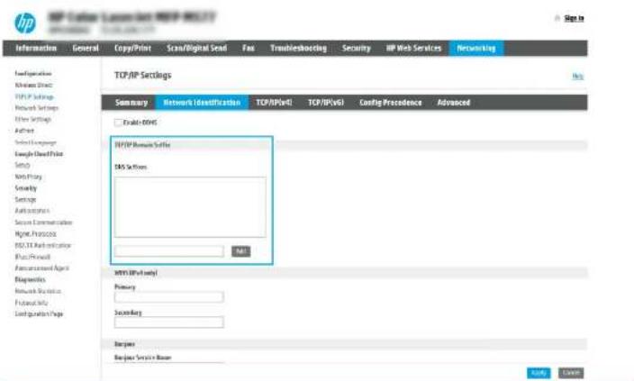Open Select Language in the sidebar
634x381 pixels.
(x=36, y=142)
